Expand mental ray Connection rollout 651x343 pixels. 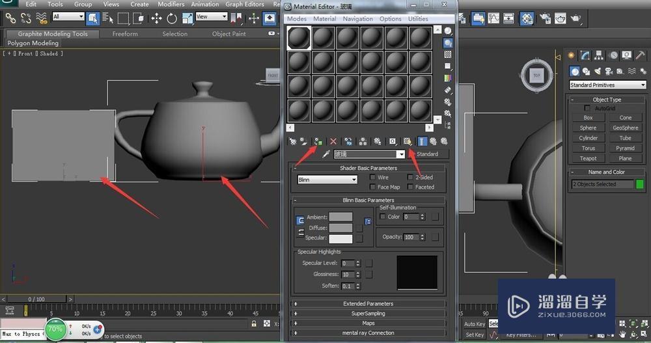pos(368,333)
